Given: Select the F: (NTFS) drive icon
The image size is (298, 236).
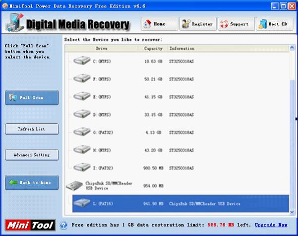Looking at the screenshot, I should pyautogui.click(x=82, y=79).
